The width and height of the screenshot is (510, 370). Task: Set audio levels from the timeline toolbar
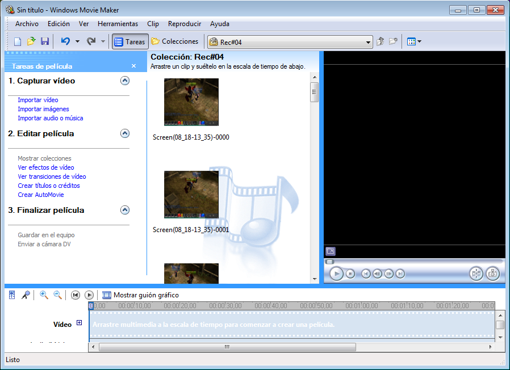point(12,295)
